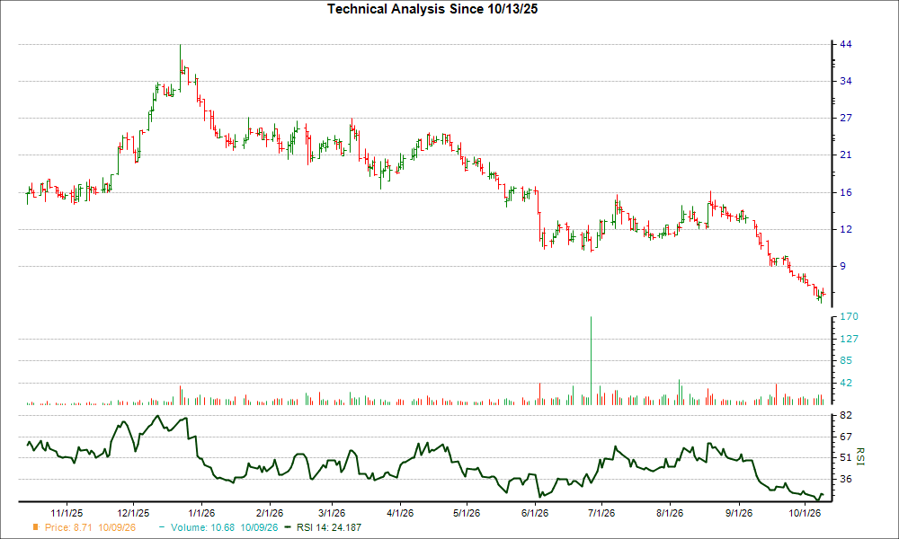The image size is (899, 539).
Task: Click the 'RSI 14: 24.187' legend text
Action: tap(329, 527)
